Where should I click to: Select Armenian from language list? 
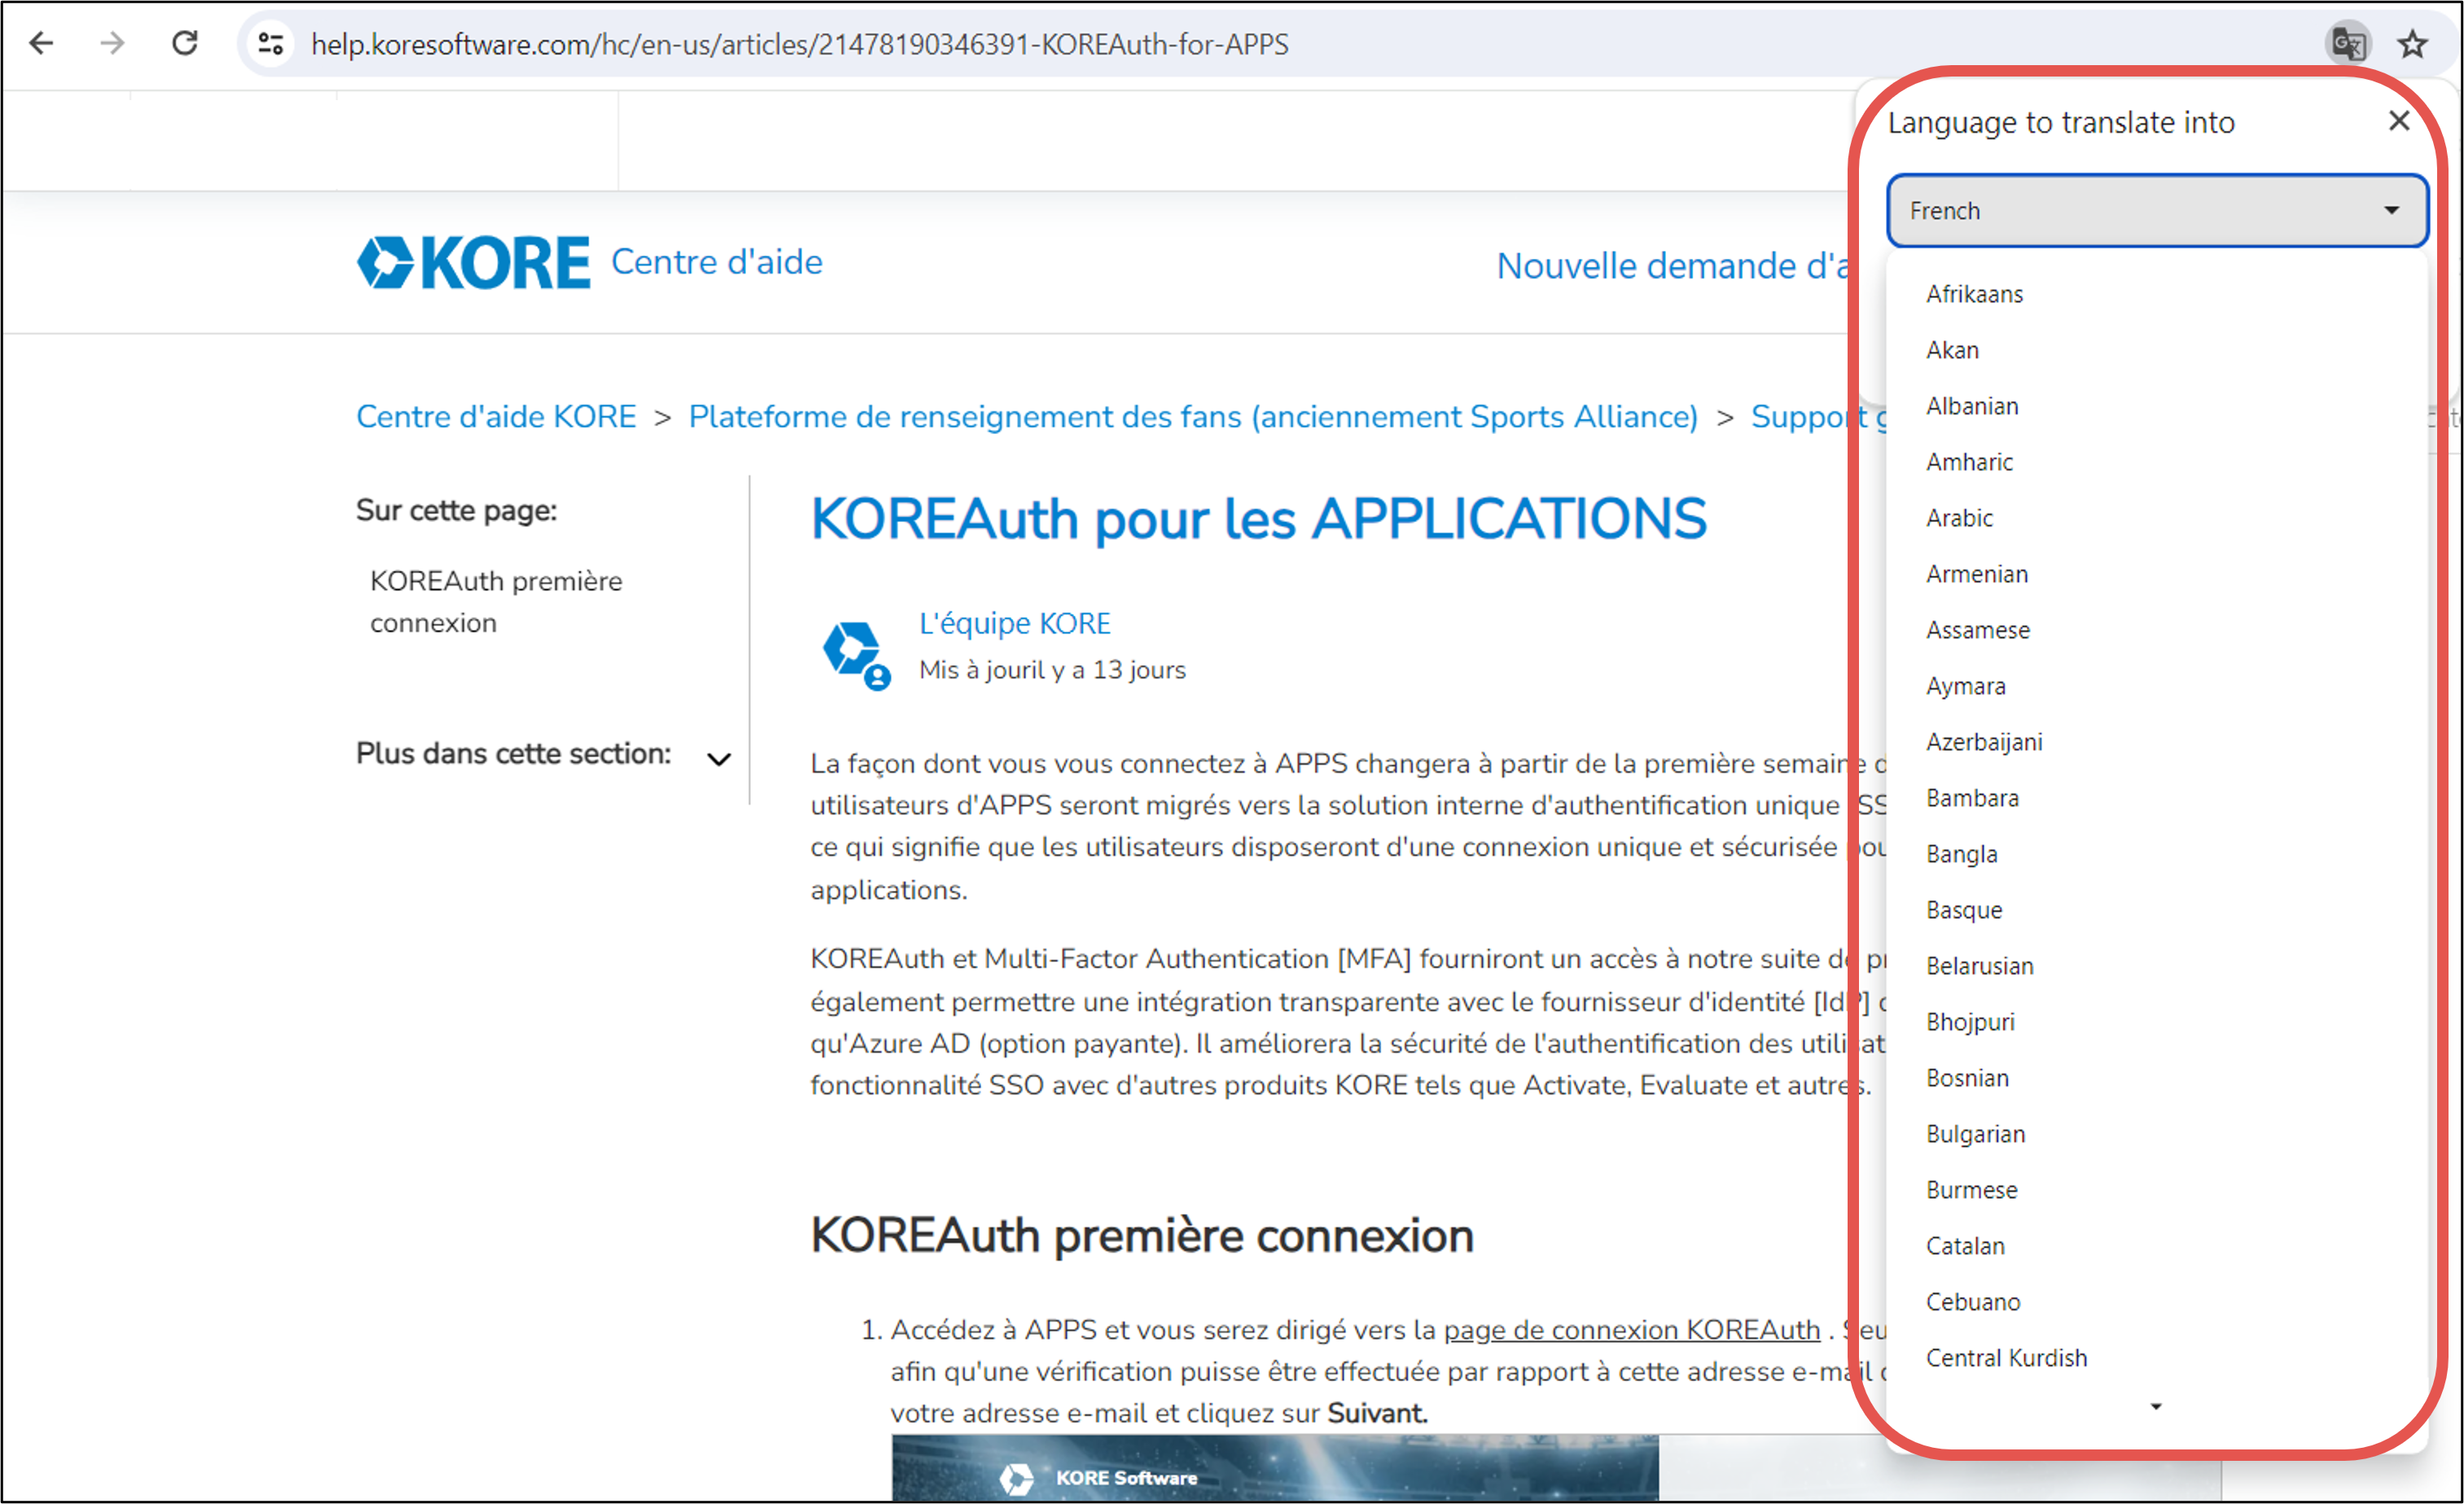click(1977, 574)
